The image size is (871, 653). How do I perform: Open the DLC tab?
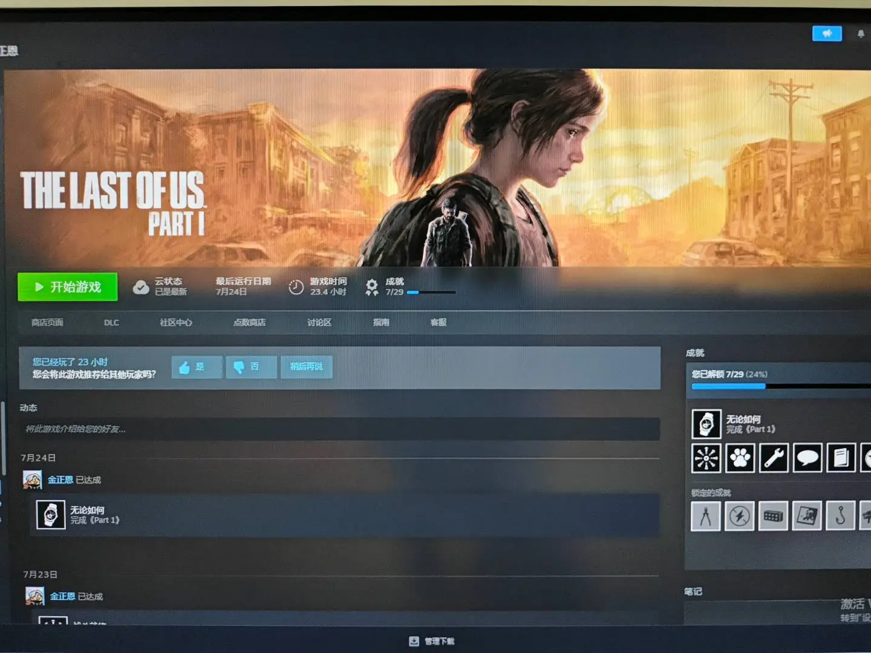tap(111, 322)
